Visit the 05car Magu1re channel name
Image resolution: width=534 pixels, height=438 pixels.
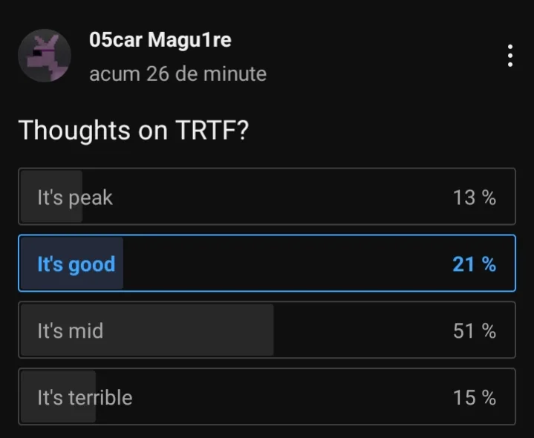tap(160, 39)
